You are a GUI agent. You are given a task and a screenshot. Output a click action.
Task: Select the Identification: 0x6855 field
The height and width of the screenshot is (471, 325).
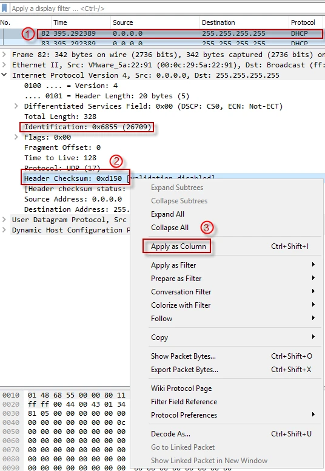(x=88, y=127)
